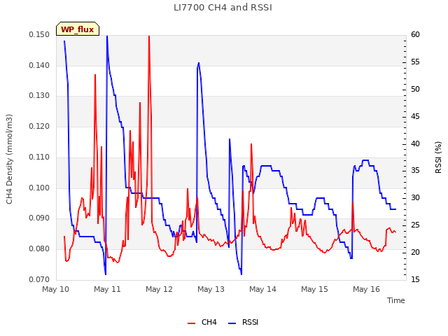The image size is (448, 336).
Task: Click the 0.130 left axis value
Action: 39,96
